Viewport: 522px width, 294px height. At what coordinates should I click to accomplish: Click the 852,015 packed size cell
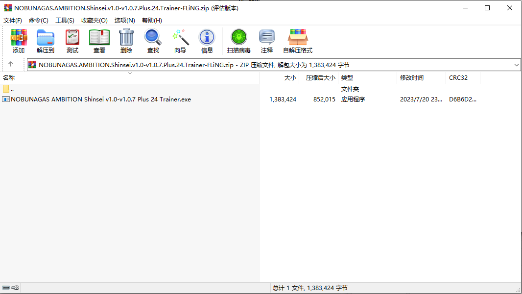coord(324,99)
